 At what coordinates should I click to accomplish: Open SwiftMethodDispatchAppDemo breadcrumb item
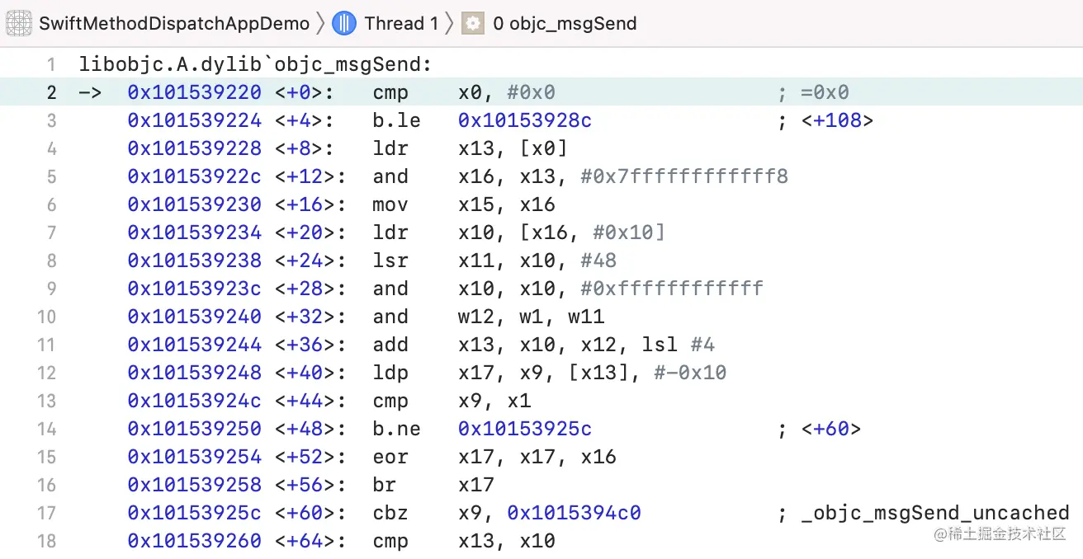[x=174, y=23]
